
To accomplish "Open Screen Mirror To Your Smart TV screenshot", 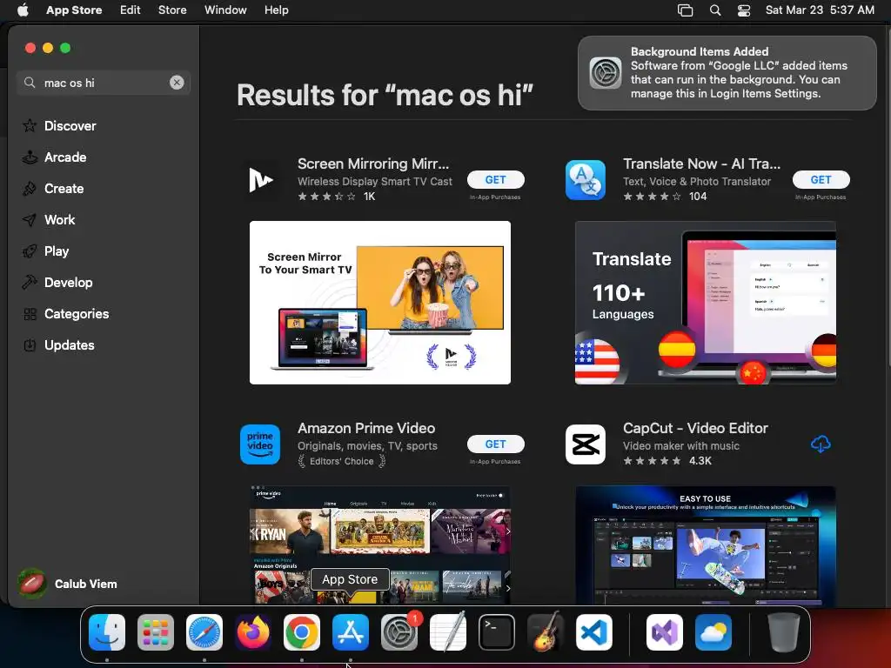I will point(380,303).
